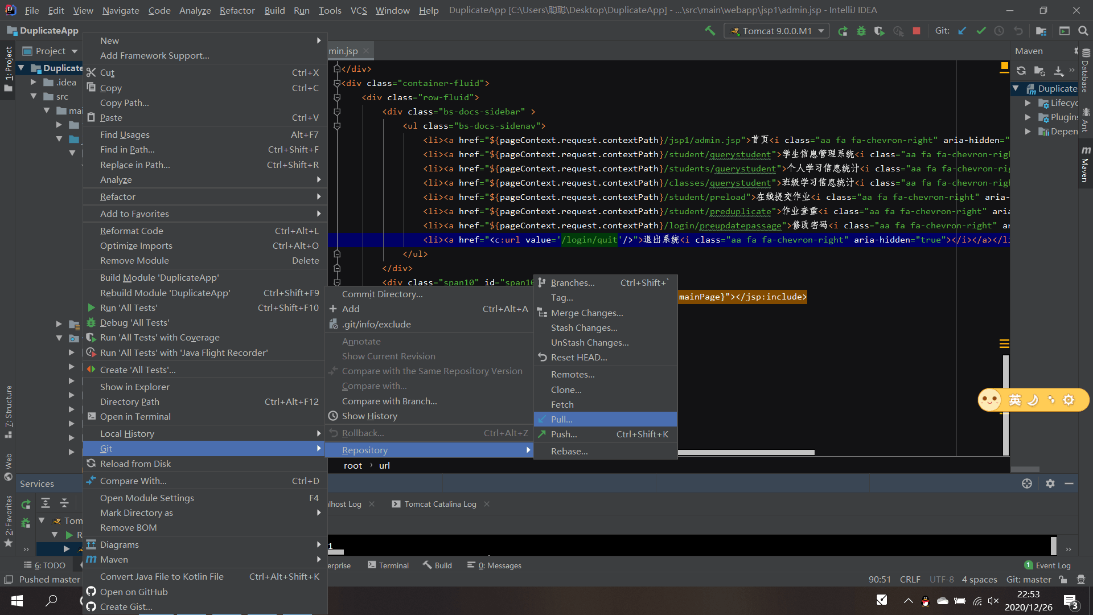Click the Windows Start button
This screenshot has height=615, width=1093.
click(x=17, y=601)
